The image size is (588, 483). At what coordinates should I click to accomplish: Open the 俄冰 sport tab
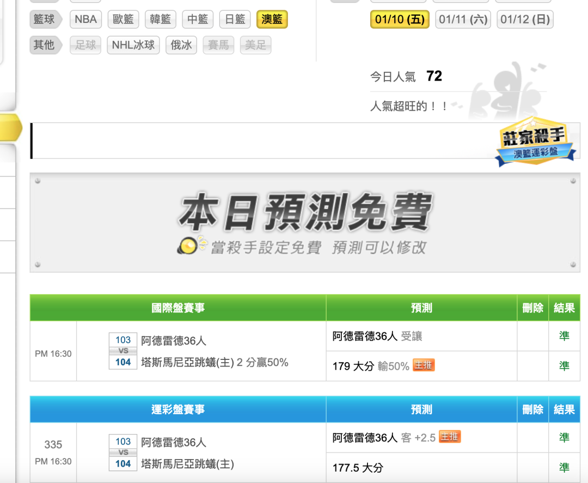[x=181, y=45]
